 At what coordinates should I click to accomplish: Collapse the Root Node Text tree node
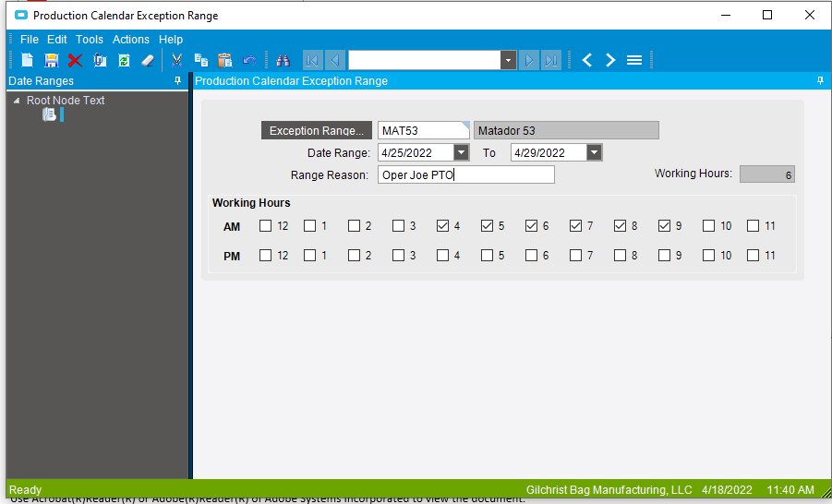(17, 101)
